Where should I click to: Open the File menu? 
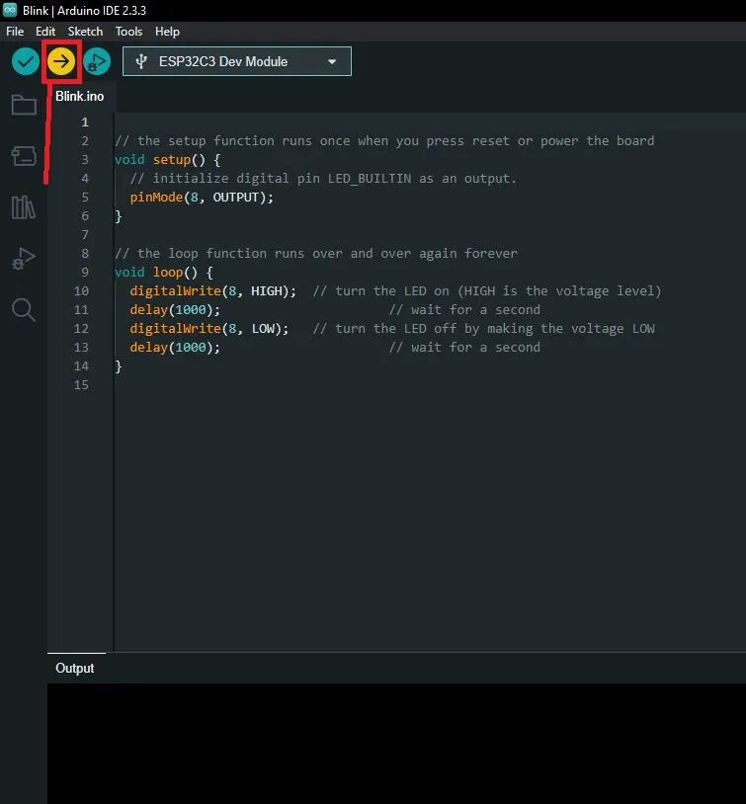point(15,32)
